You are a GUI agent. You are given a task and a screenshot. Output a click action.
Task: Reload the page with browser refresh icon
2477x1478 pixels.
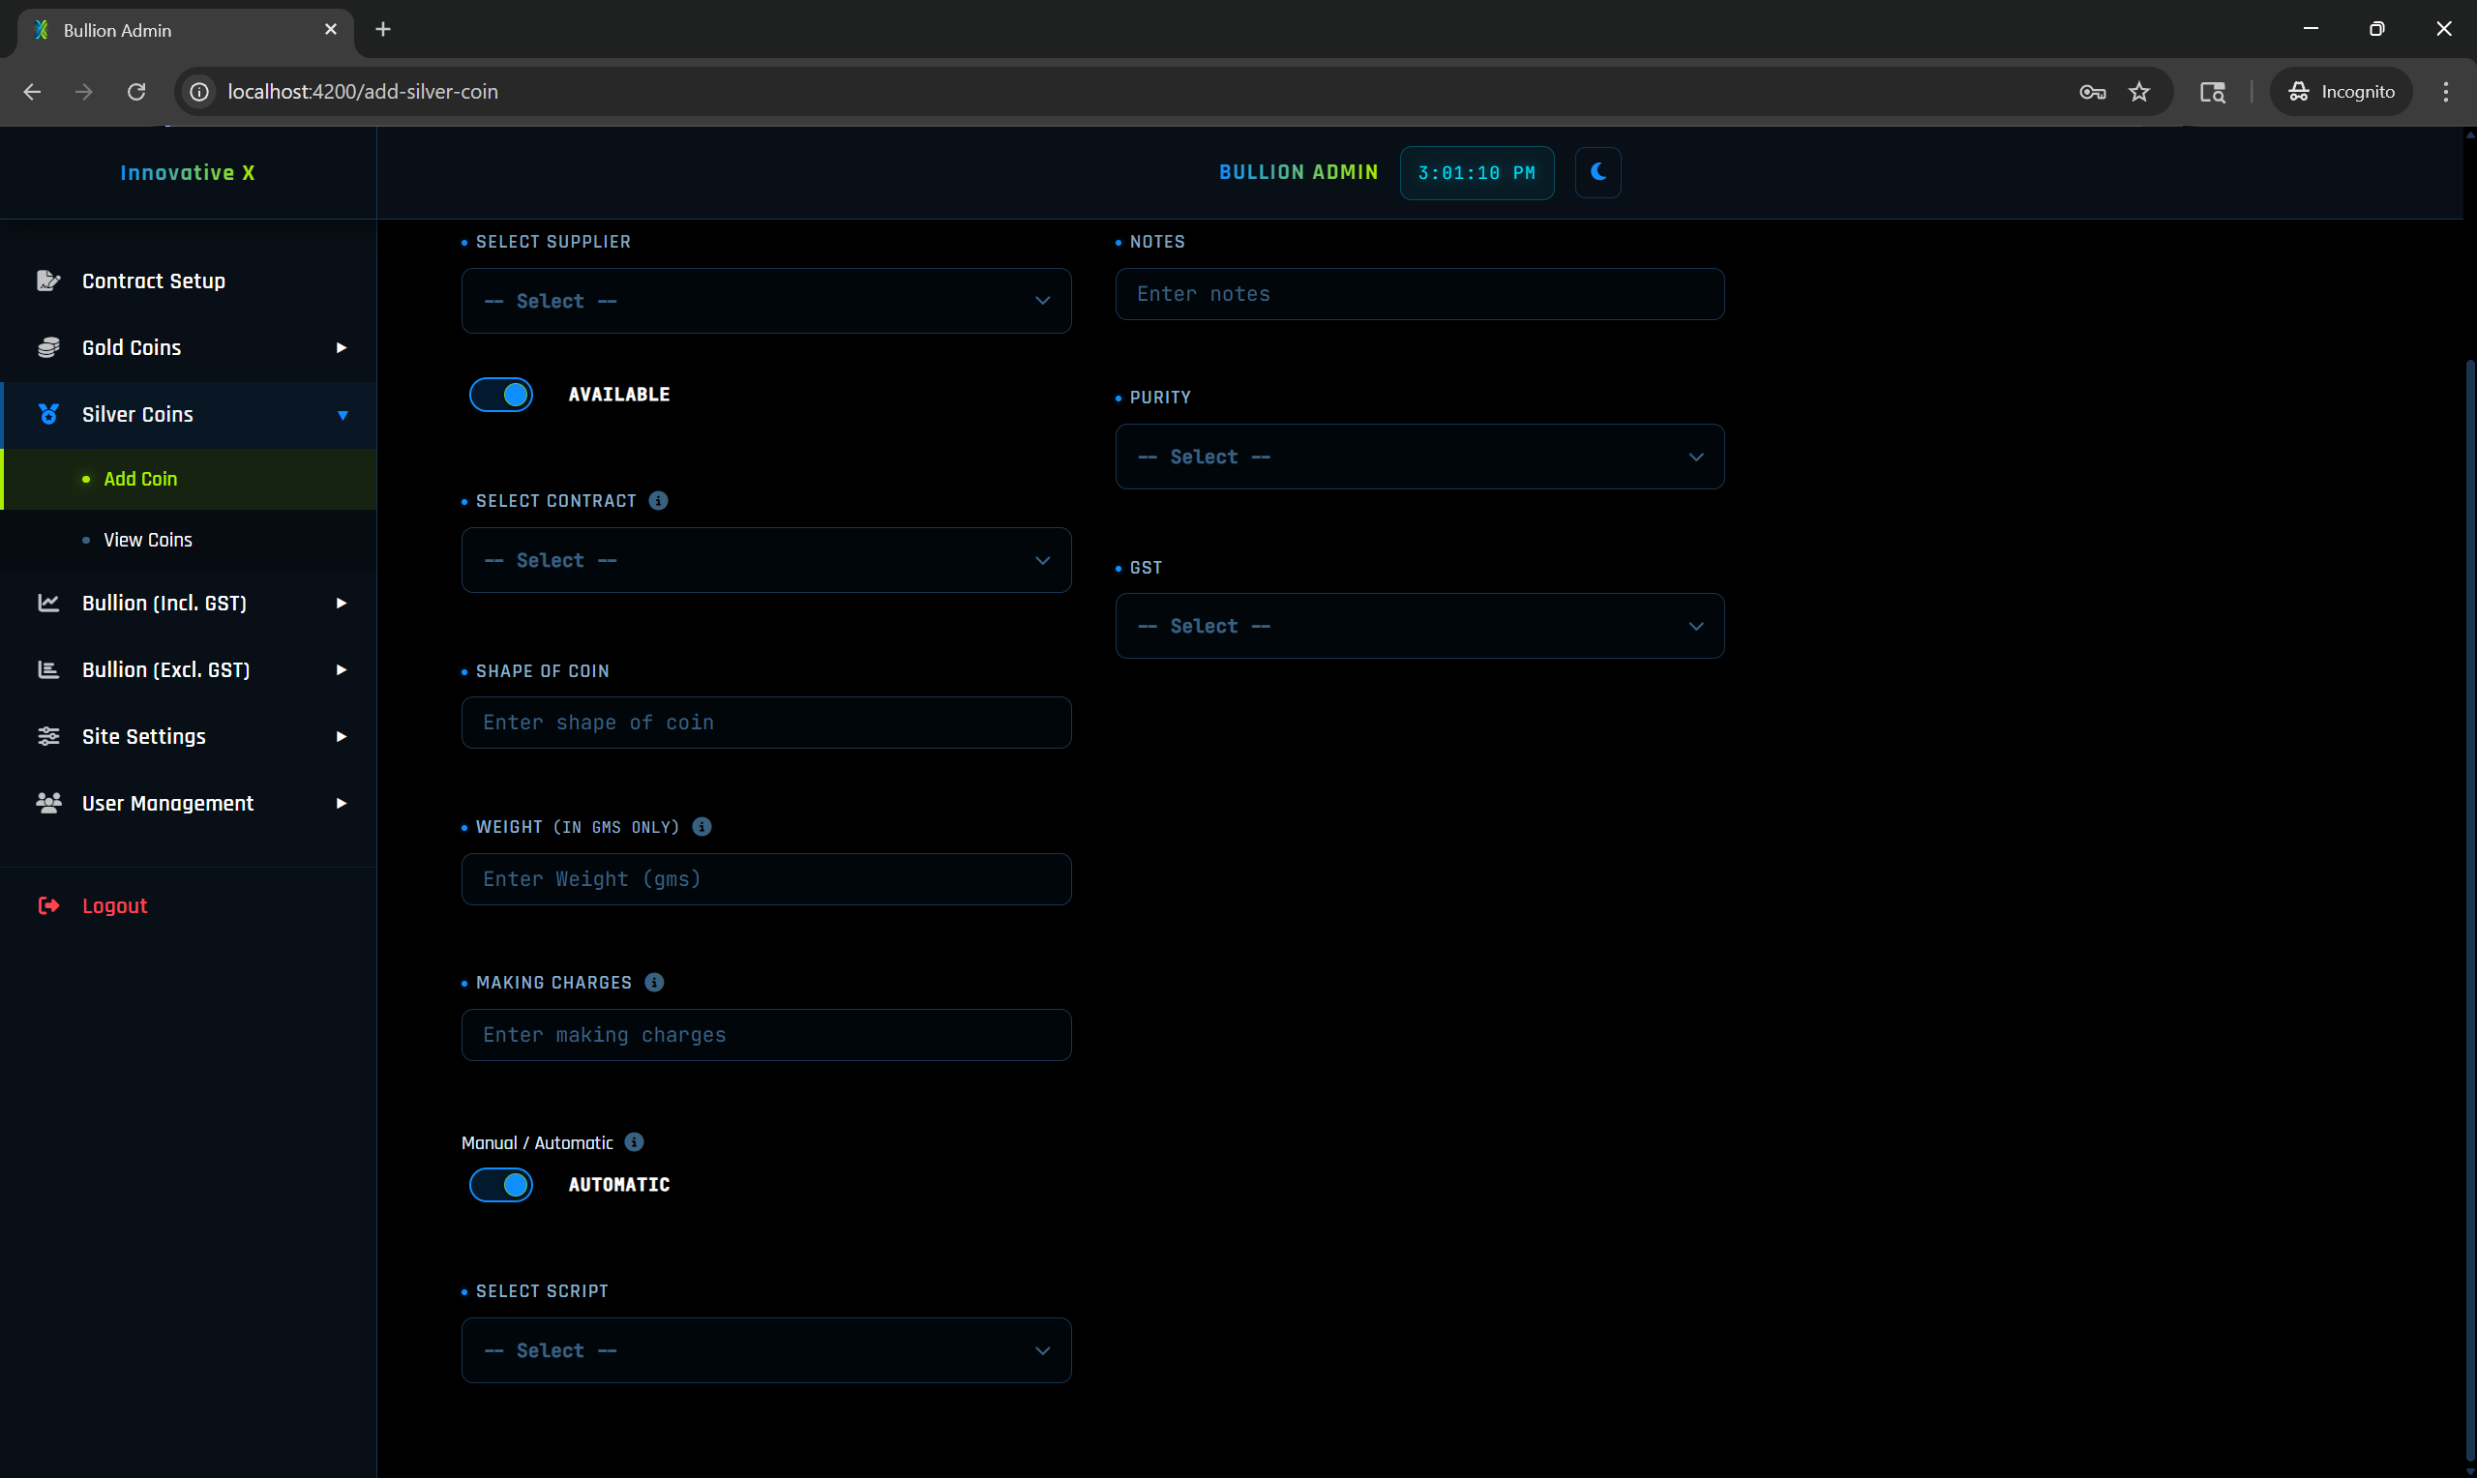(x=136, y=92)
